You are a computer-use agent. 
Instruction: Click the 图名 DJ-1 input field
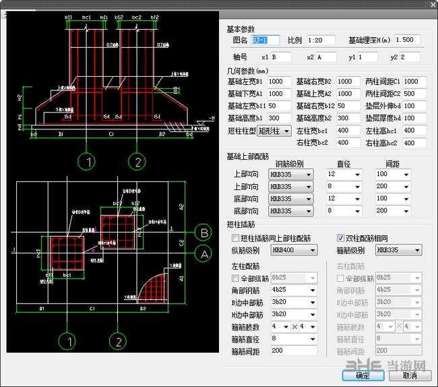pyautogui.click(x=265, y=40)
